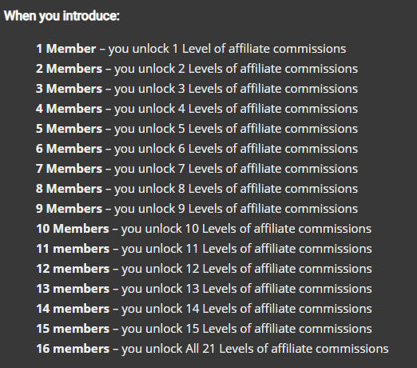Click the "6 Members" row text
The width and height of the screenshot is (417, 368).
(197, 149)
